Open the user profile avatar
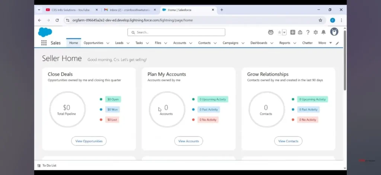Viewport: 381px width, 175px height. pyautogui.click(x=334, y=32)
